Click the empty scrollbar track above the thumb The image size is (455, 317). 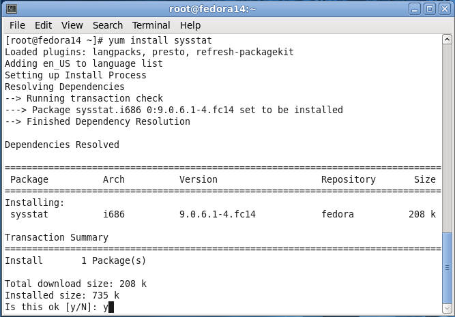[x=447, y=138]
